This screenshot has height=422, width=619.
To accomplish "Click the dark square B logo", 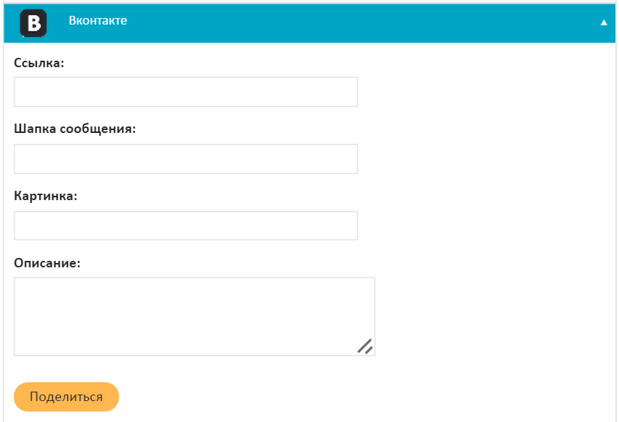I will pyautogui.click(x=33, y=22).
